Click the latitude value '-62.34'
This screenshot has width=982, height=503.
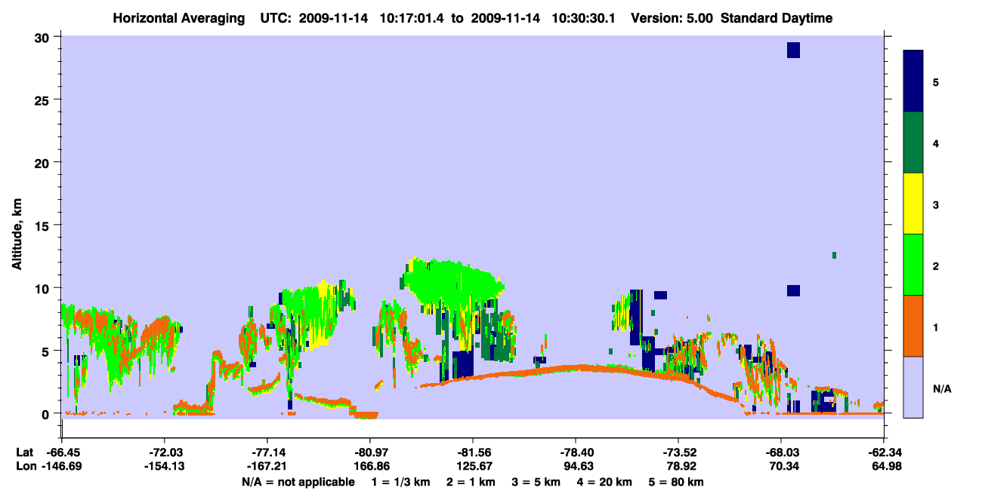[884, 452]
